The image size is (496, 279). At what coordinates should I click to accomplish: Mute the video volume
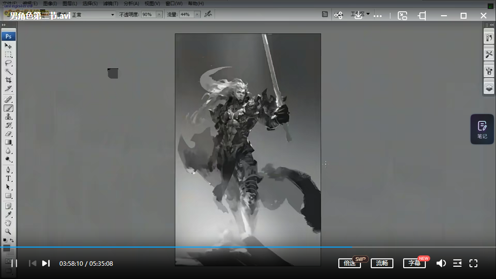click(441, 263)
